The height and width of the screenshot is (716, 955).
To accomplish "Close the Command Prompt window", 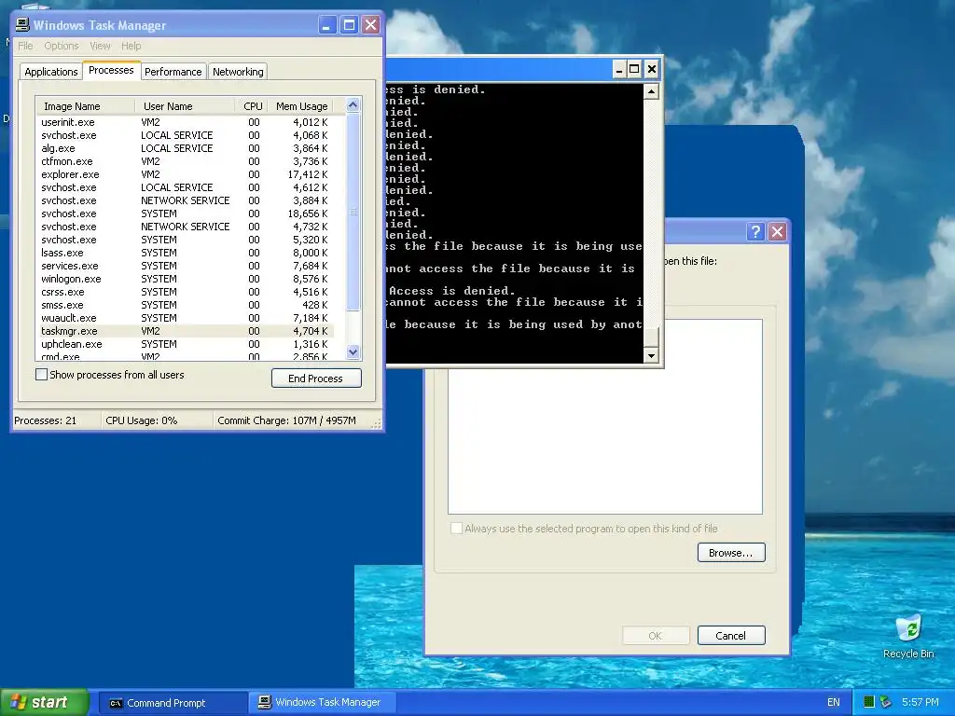I will (652, 69).
